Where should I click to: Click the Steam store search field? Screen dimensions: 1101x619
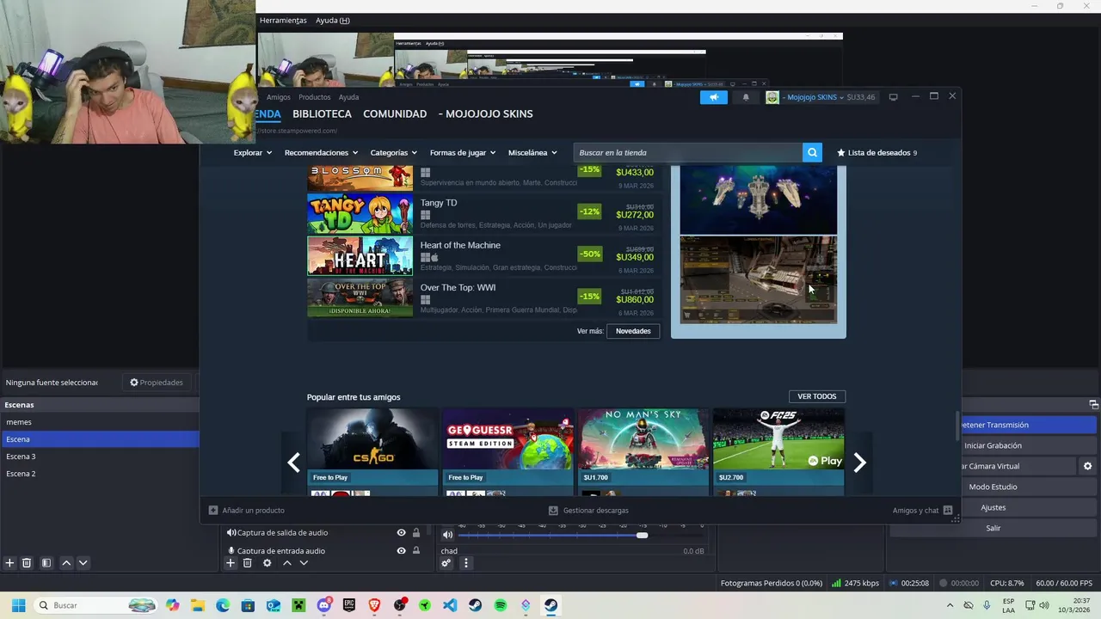click(688, 153)
